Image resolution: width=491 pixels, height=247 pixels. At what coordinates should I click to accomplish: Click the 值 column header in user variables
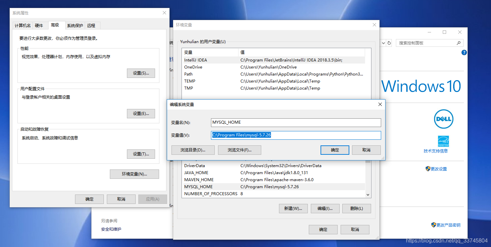(x=301, y=52)
